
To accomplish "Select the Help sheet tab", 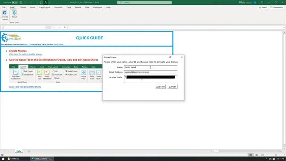I will pos(19,151).
